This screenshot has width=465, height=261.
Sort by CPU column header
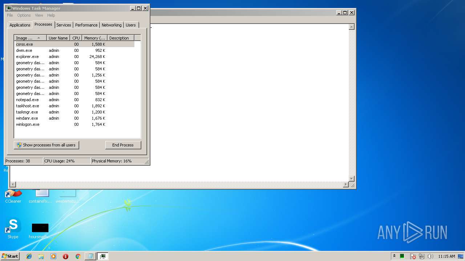[76, 38]
